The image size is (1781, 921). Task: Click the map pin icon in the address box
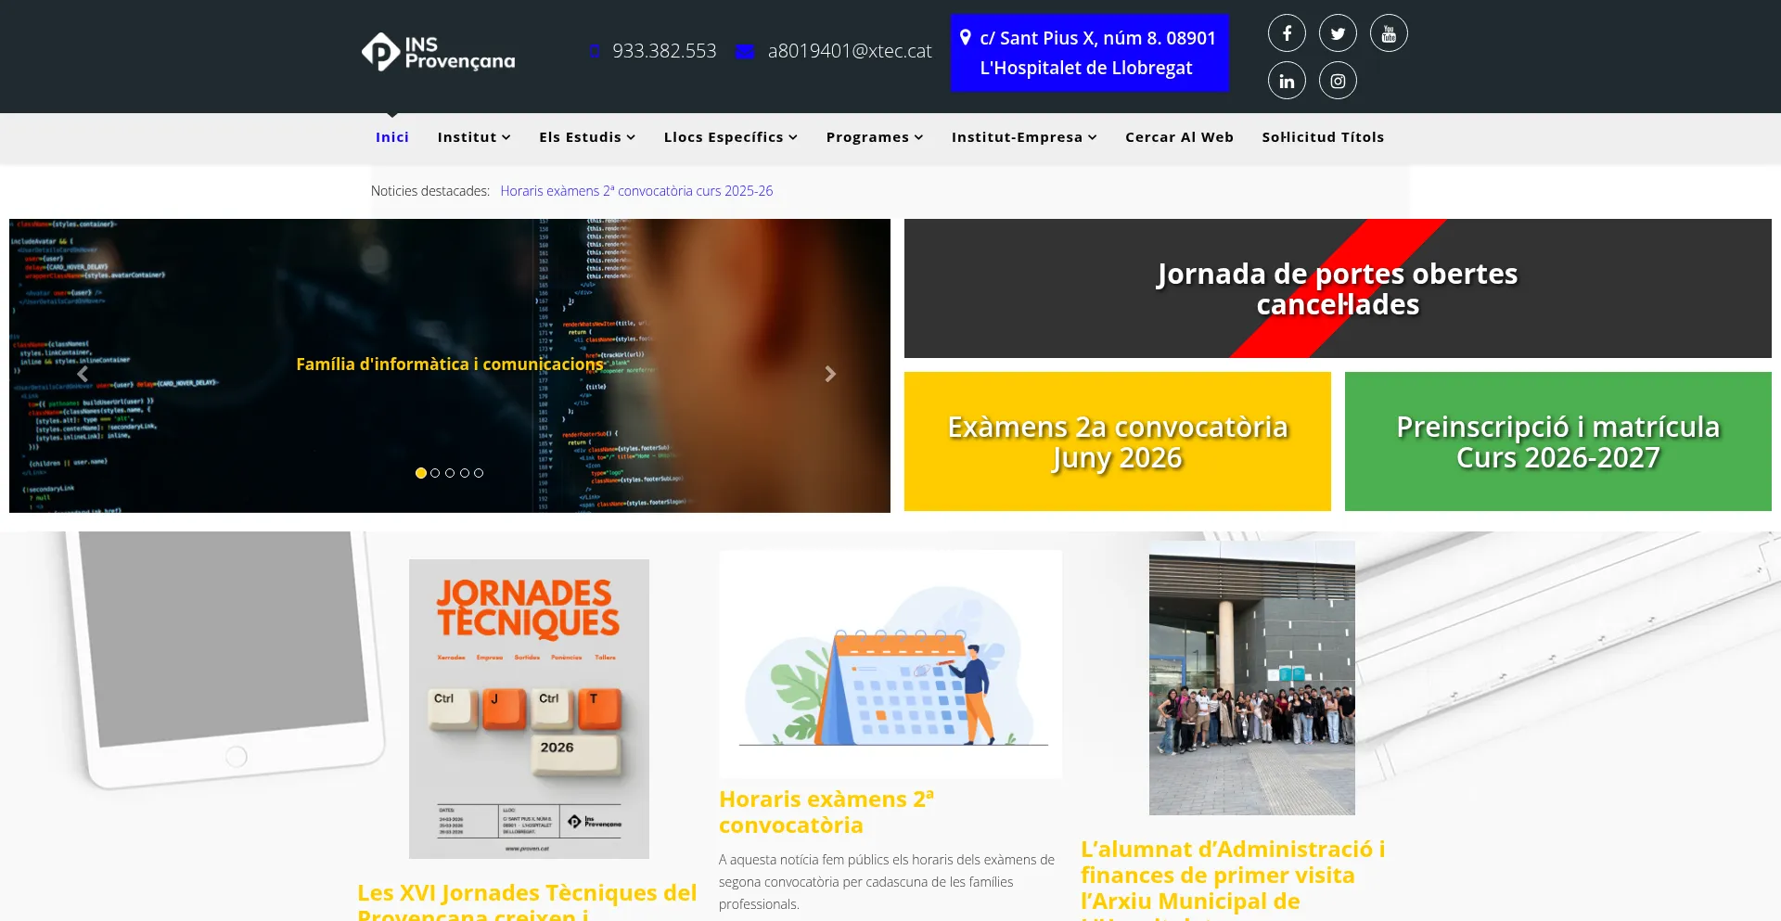coord(965,37)
